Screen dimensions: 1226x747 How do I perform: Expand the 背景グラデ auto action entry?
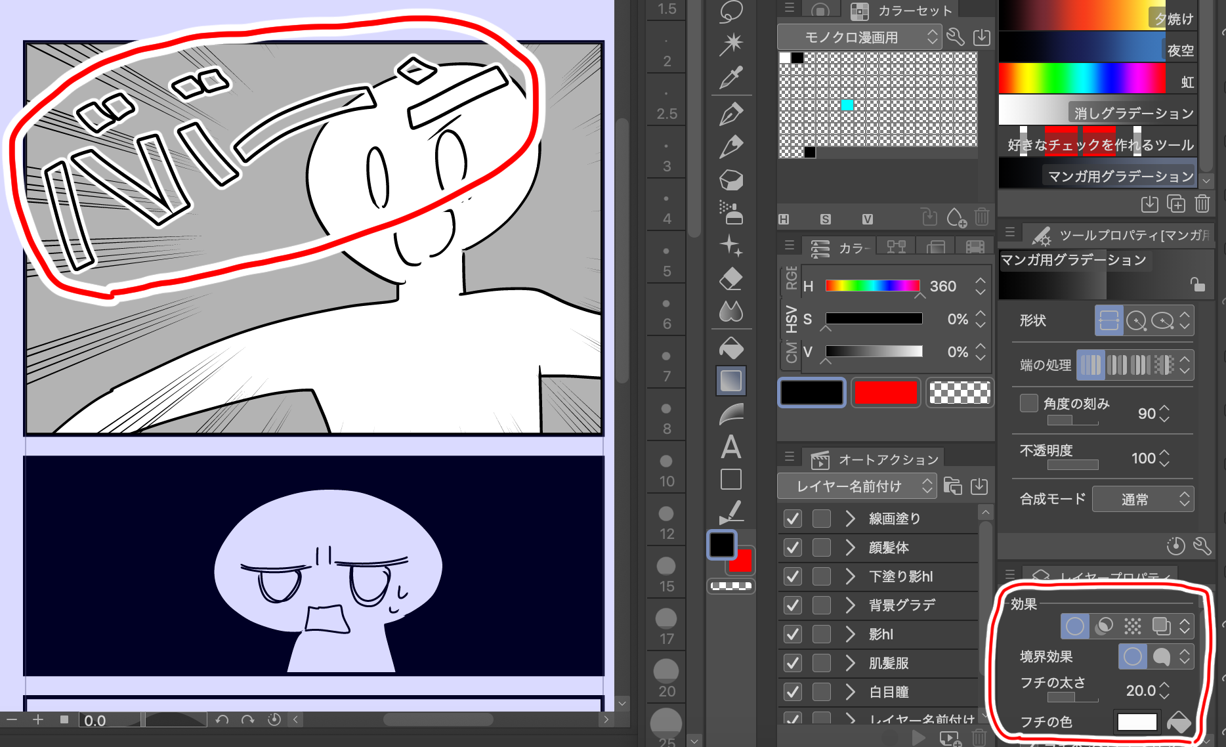click(x=850, y=605)
